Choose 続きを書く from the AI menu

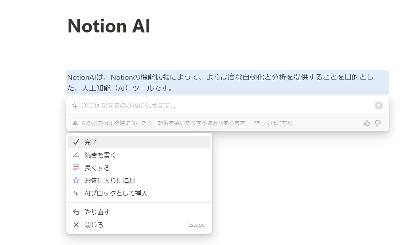[x=99, y=155]
